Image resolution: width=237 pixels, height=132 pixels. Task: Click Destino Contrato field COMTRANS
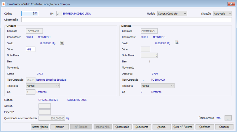point(149,31)
